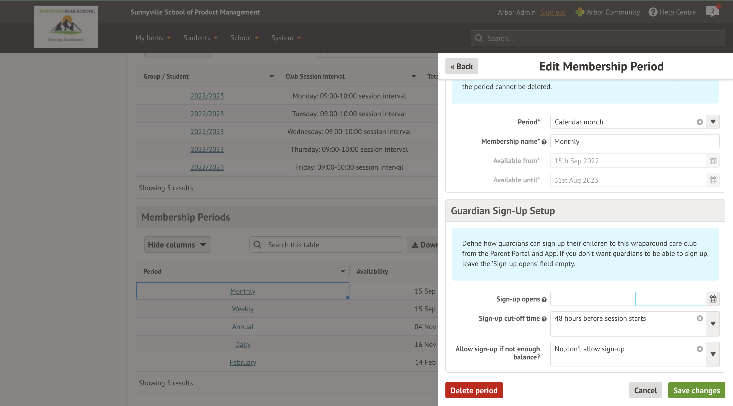The height and width of the screenshot is (406, 733).
Task: Click the Delete period button
Action: point(474,390)
